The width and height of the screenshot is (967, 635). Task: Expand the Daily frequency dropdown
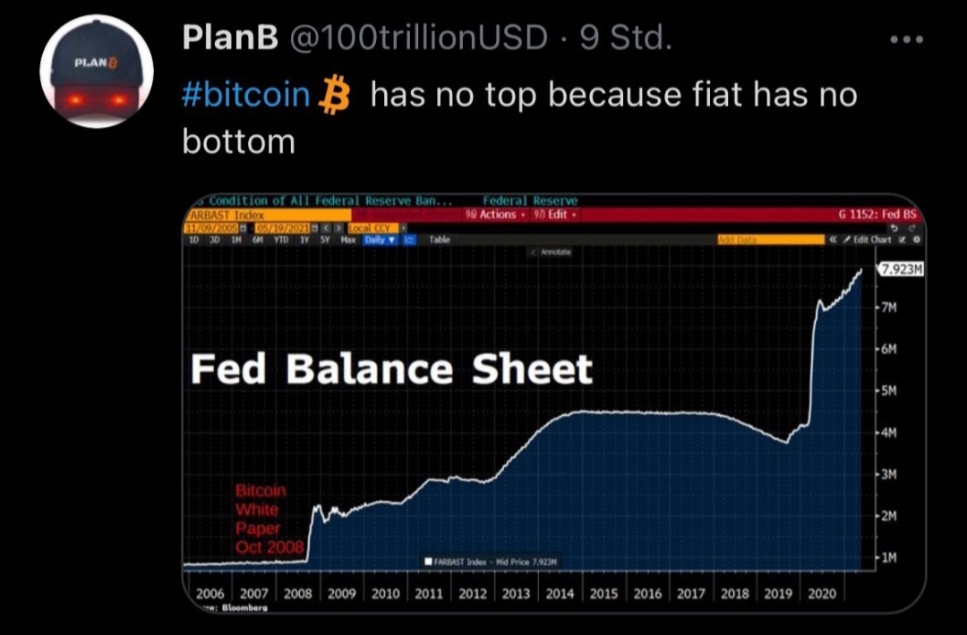(x=381, y=240)
